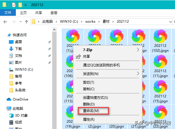
Task: Choose 剪切(T) in the context menu
Action: click(x=108, y=82)
